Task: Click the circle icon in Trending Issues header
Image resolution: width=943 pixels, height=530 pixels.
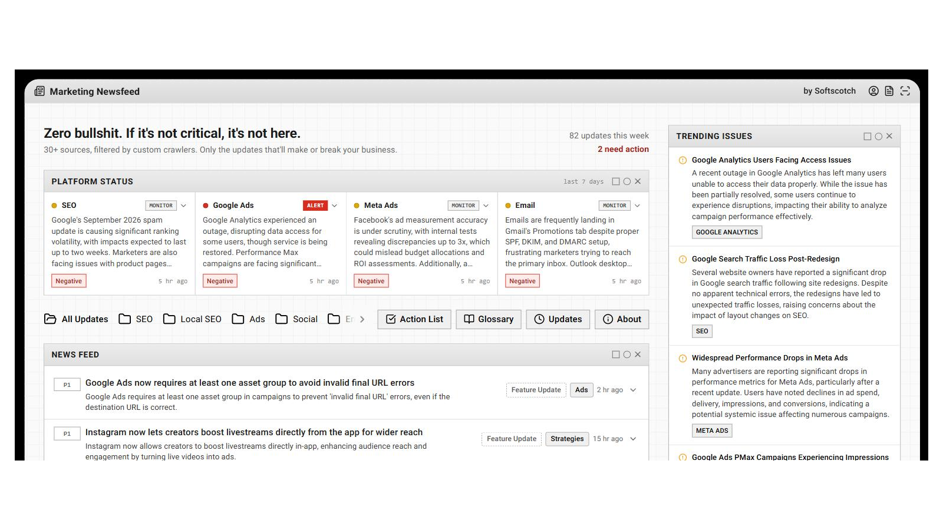Action: pyautogui.click(x=879, y=136)
